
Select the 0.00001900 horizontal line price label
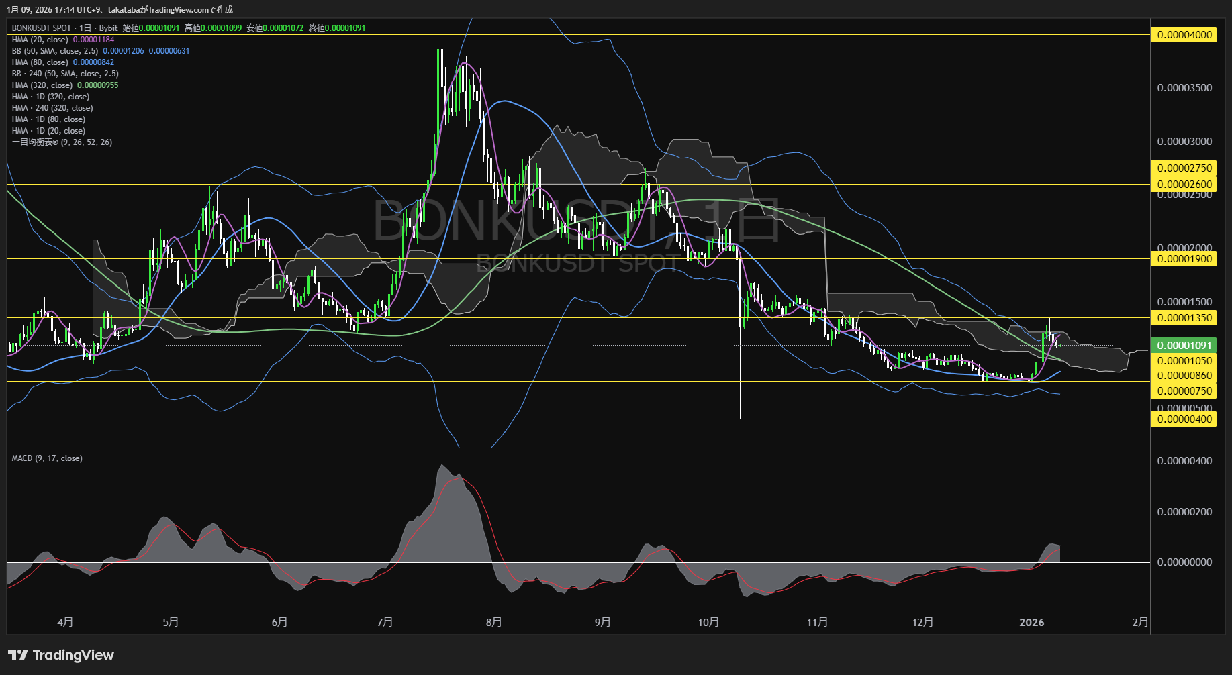[x=1184, y=259]
